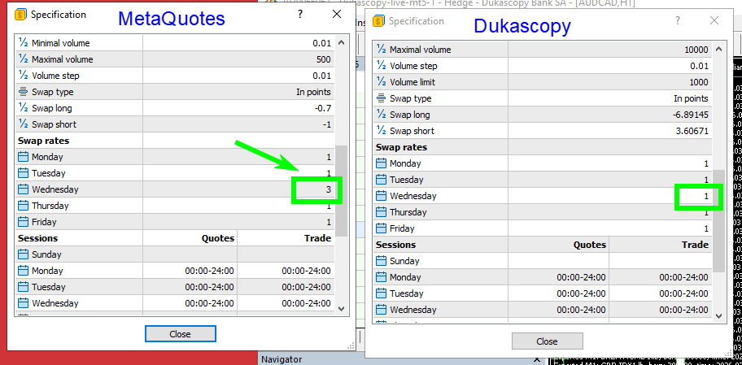
Task: Click the help question mark in right Specification window
Action: pyautogui.click(x=677, y=21)
